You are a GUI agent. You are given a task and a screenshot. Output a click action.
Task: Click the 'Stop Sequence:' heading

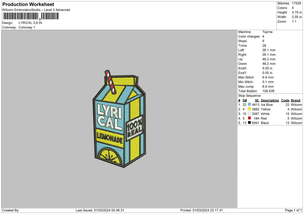coord(250,96)
